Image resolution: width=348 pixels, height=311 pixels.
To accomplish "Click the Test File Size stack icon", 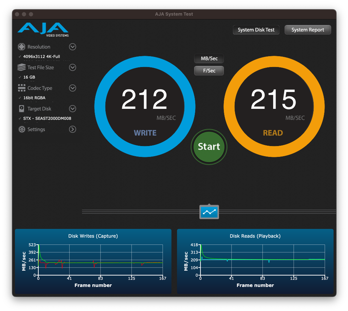I will coord(21,68).
